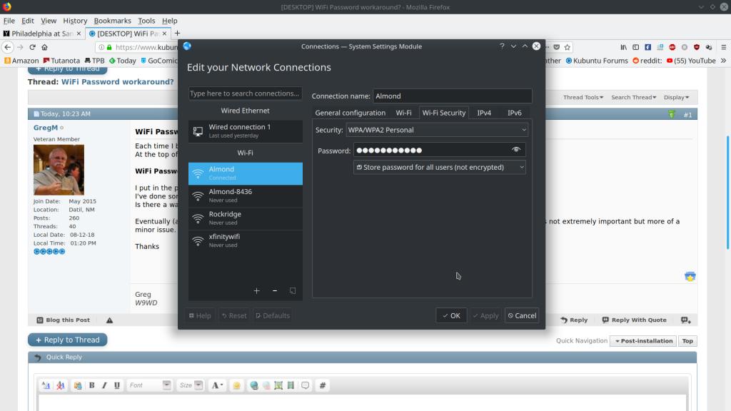This screenshot has width=731, height=411.
Task: Select the Rockridge Wi-Fi connection
Action: (246, 218)
